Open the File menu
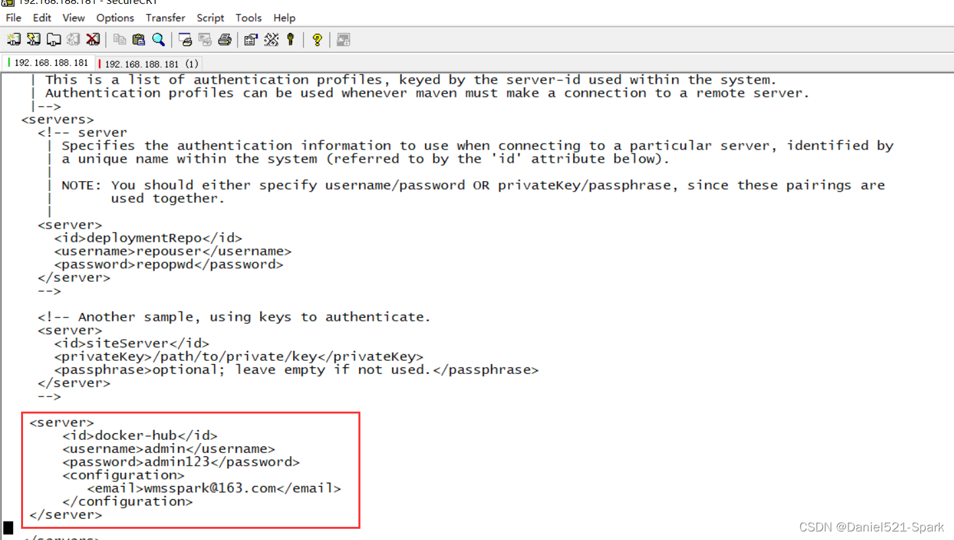The height and width of the screenshot is (540, 954). point(13,18)
